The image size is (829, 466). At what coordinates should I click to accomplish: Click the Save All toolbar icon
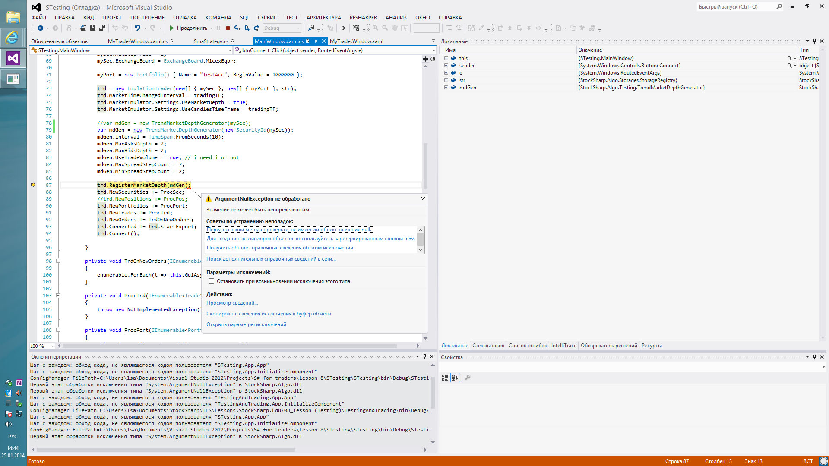pyautogui.click(x=102, y=28)
